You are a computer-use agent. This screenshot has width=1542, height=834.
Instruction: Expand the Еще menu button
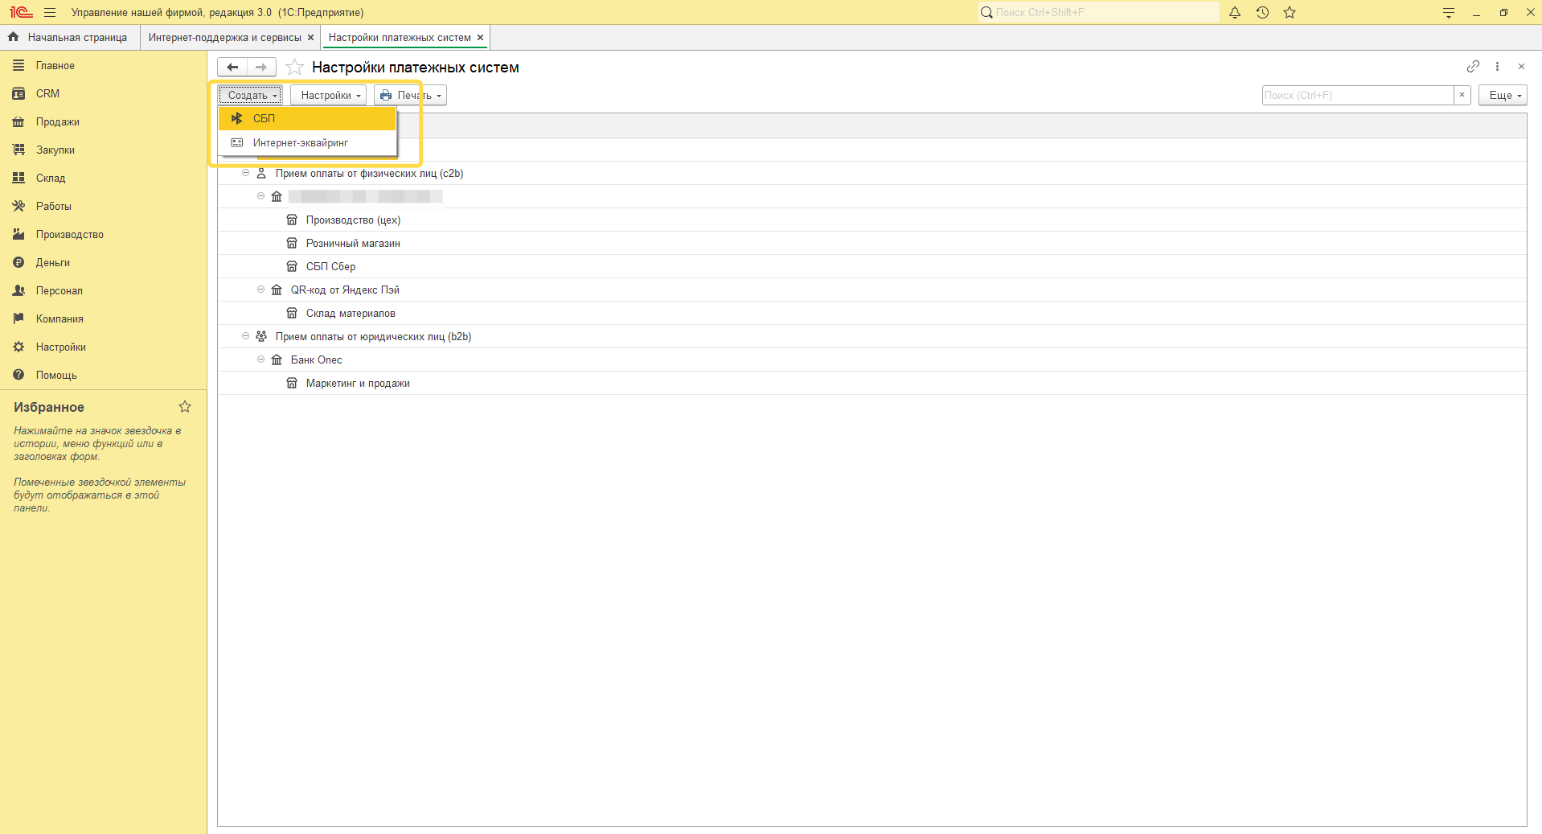(x=1503, y=96)
